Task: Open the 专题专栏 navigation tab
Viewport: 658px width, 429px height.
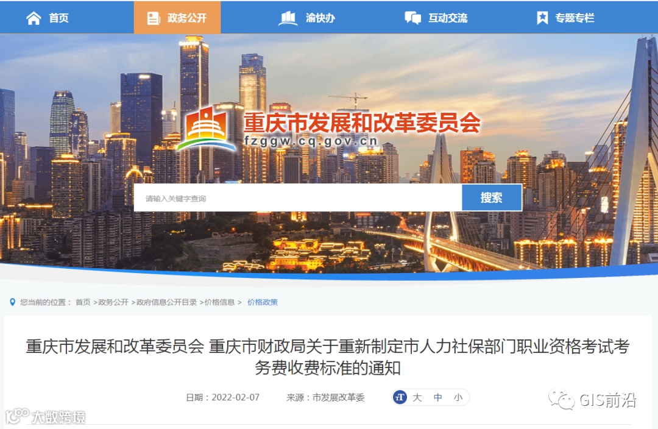Action: pyautogui.click(x=565, y=18)
